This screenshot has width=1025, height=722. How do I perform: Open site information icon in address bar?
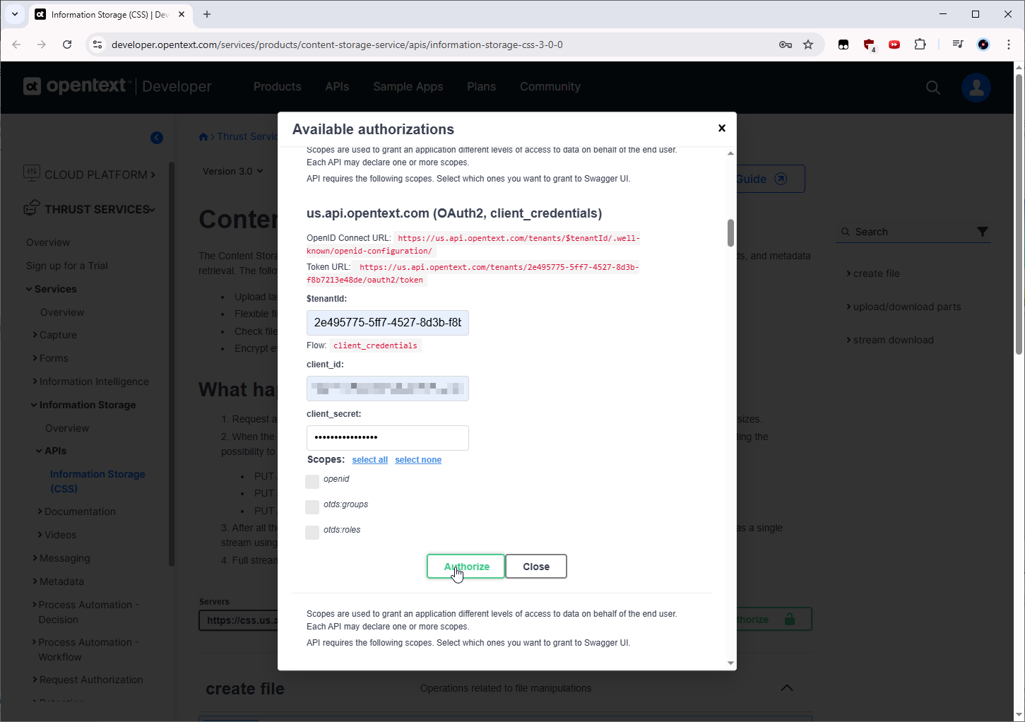pyautogui.click(x=97, y=45)
